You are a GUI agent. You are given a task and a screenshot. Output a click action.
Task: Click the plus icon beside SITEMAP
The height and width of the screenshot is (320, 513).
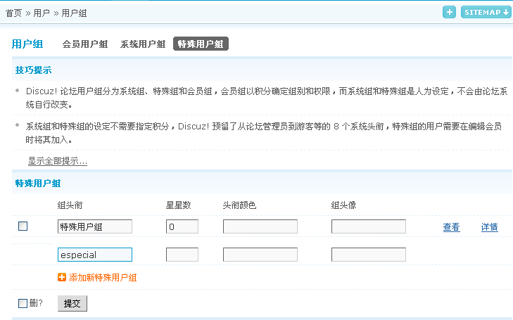click(449, 12)
